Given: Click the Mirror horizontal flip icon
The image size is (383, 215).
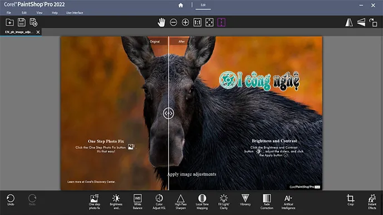Looking at the screenshot, I should [349, 22].
